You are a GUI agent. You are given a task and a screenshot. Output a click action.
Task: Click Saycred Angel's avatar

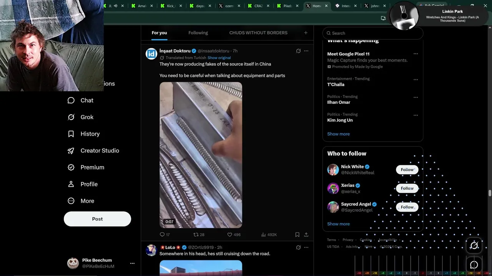333,207
